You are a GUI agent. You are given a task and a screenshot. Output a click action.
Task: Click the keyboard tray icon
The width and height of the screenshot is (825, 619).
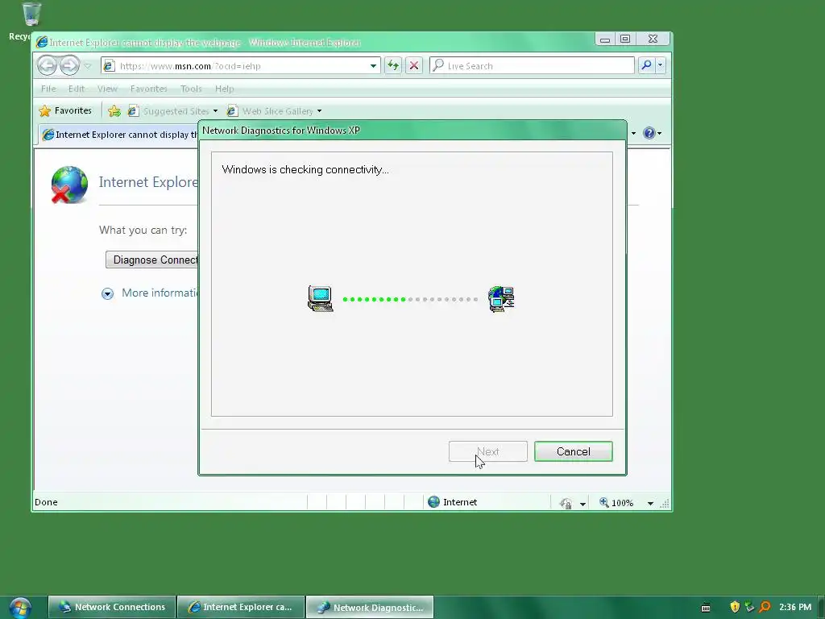click(706, 608)
